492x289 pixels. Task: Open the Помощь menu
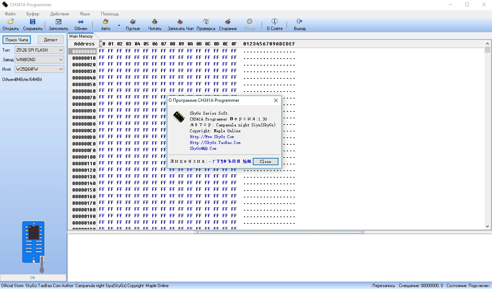point(110,14)
